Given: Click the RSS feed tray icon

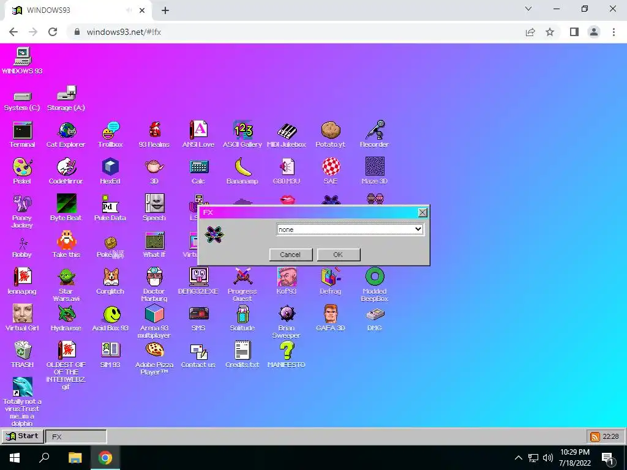Looking at the screenshot, I should click(595, 436).
